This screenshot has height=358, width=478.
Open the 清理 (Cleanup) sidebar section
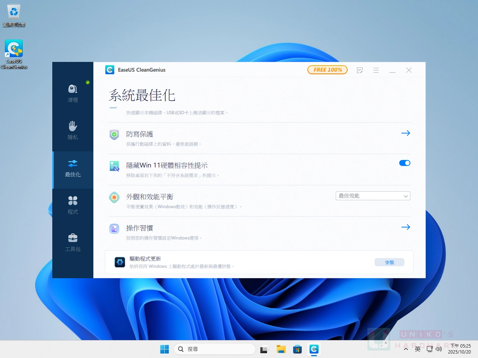73,93
